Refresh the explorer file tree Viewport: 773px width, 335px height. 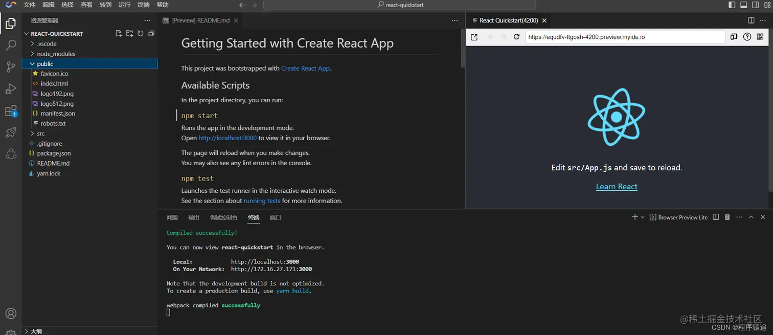pos(141,34)
